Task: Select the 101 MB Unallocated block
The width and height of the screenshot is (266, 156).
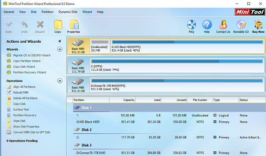Action: (100, 46)
